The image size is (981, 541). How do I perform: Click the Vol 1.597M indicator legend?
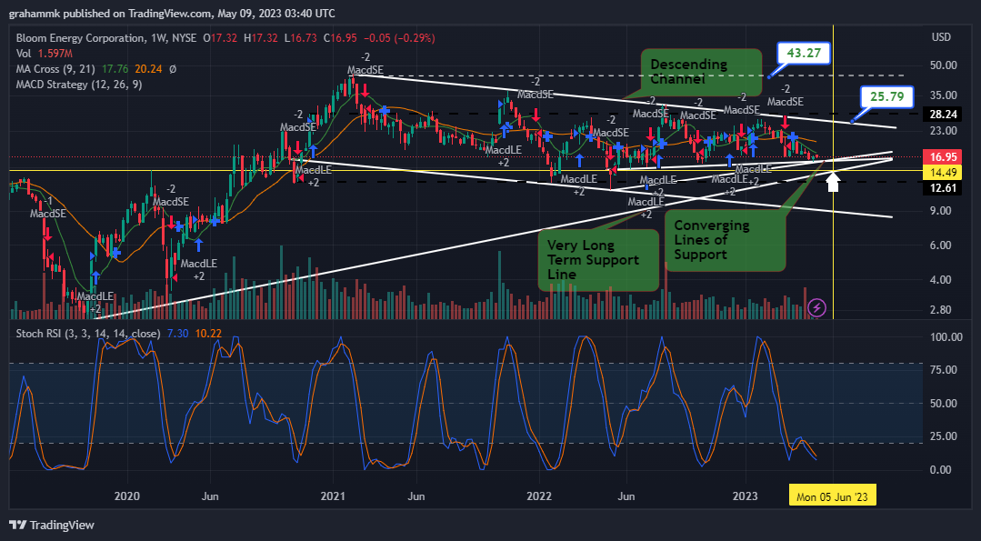tap(43, 54)
